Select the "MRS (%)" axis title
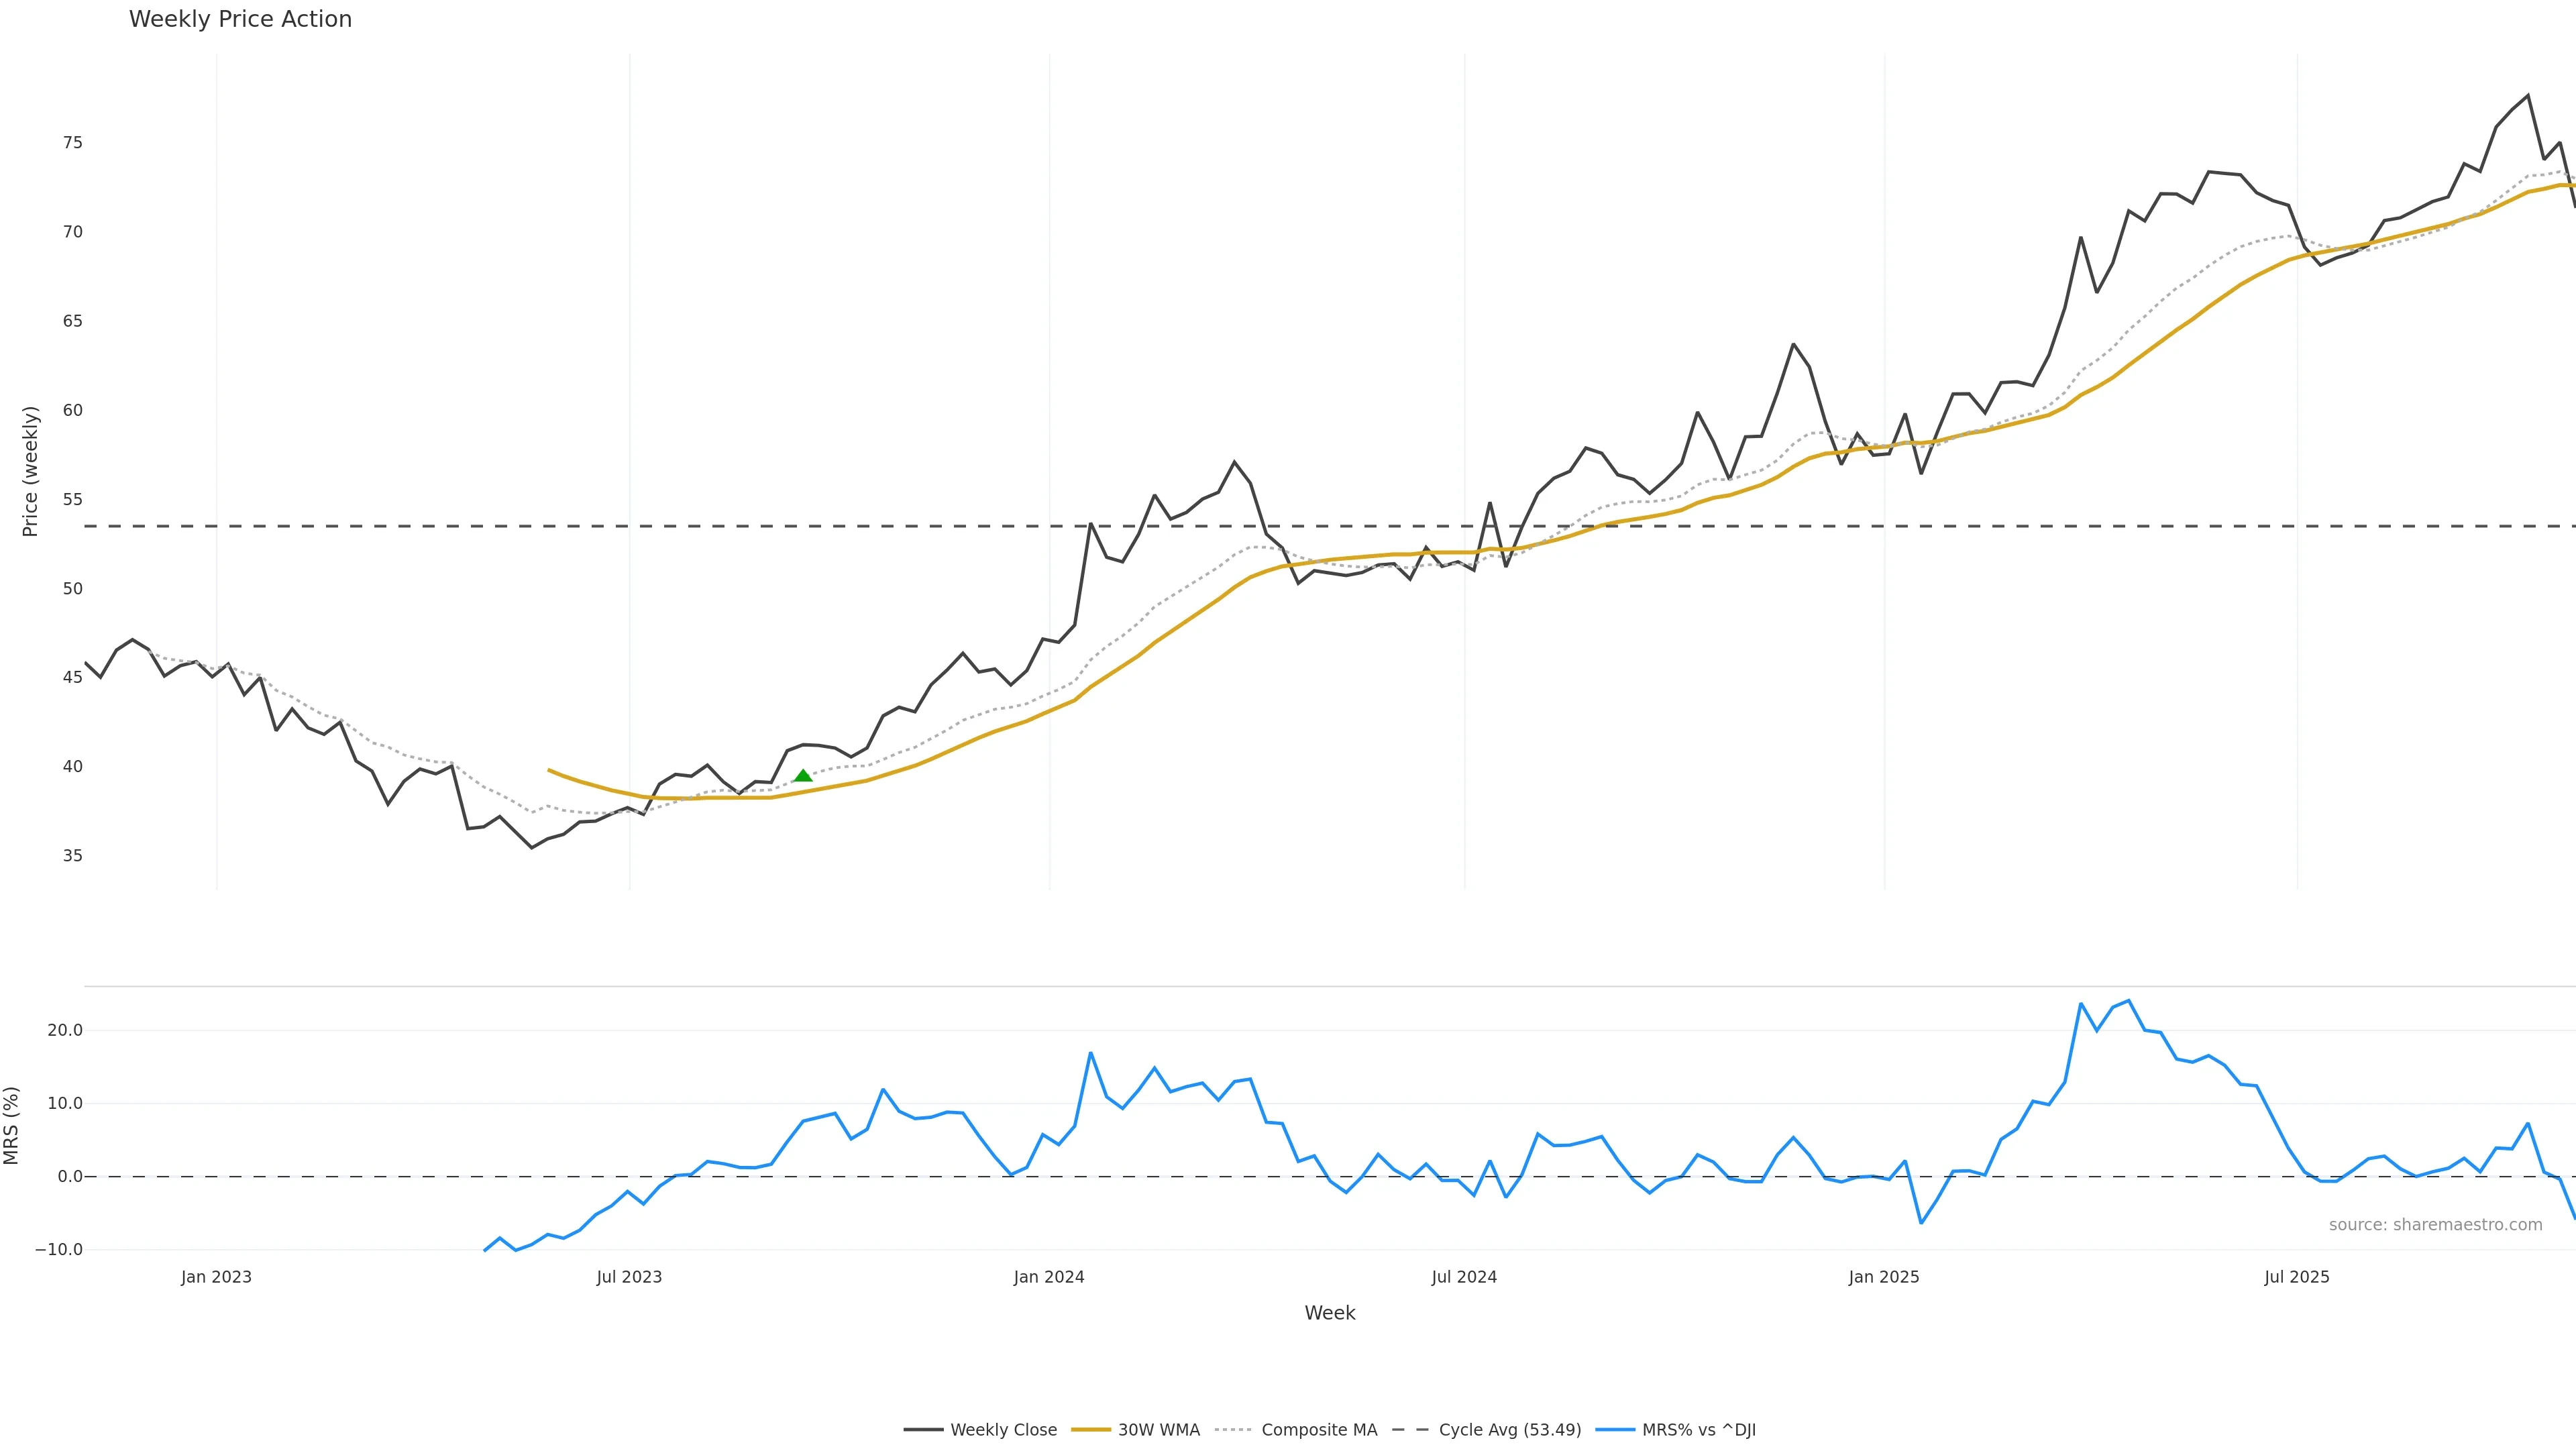Viewport: 2576px width, 1449px height. click(12, 1125)
